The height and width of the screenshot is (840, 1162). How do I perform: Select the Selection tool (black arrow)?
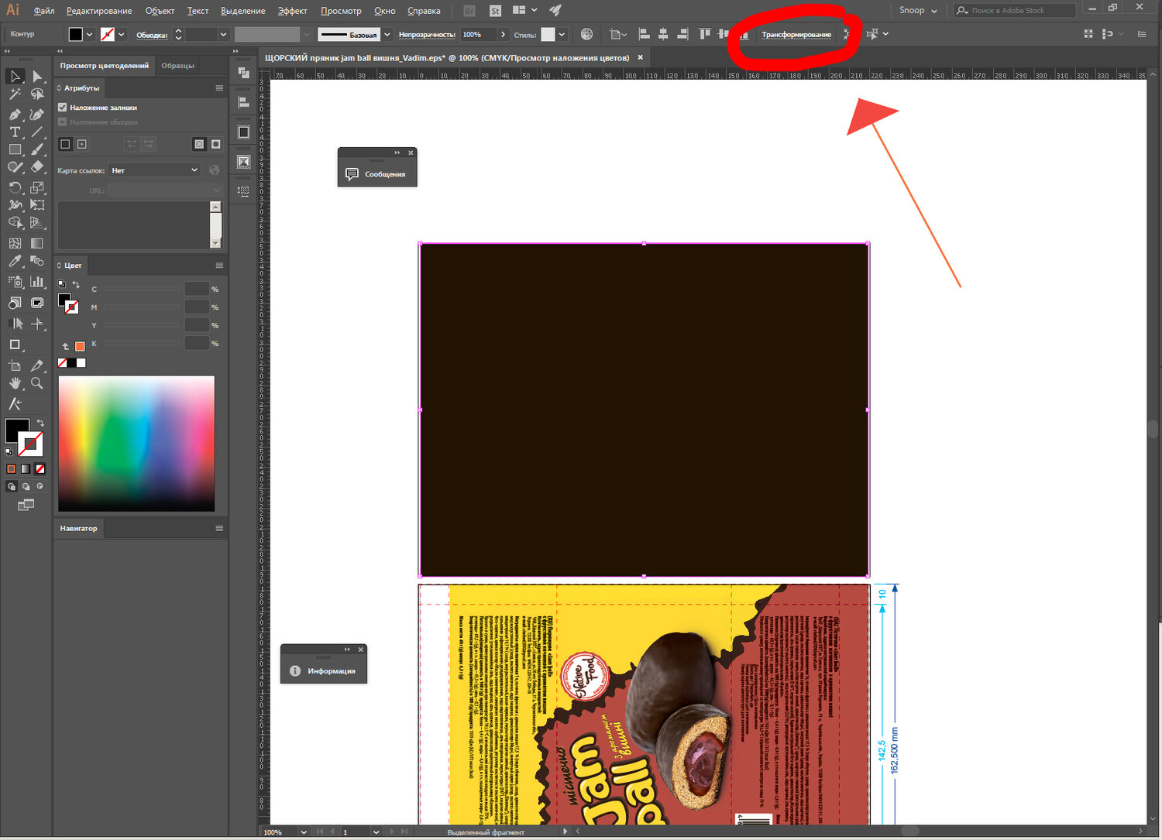pos(15,76)
